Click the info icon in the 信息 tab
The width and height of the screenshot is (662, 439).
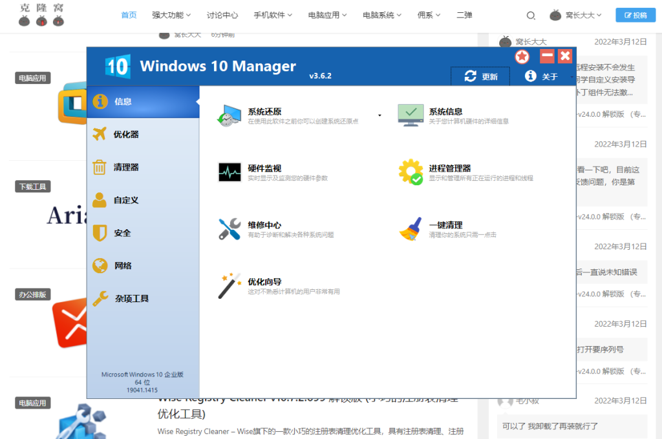[100, 101]
